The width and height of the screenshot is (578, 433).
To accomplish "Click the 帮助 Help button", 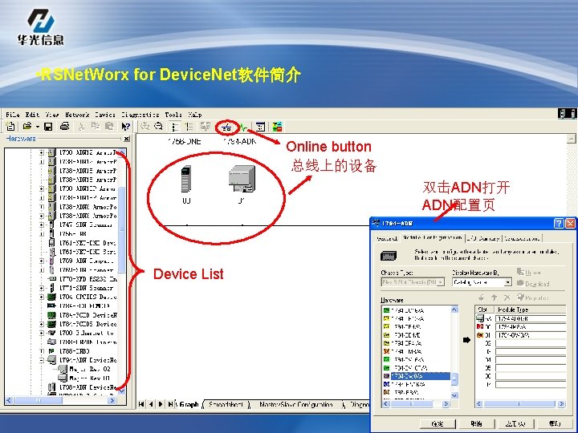I will pos(555,424).
